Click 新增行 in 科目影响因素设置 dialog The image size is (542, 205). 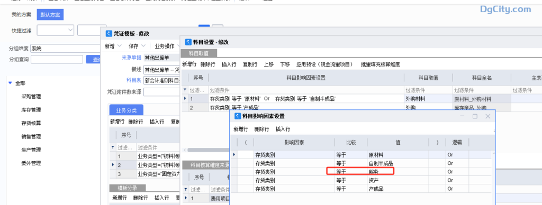point(241,129)
